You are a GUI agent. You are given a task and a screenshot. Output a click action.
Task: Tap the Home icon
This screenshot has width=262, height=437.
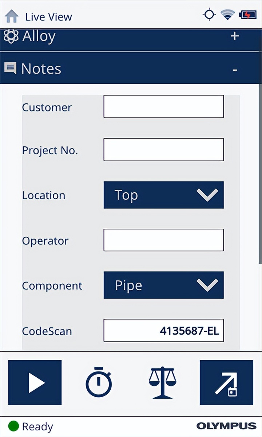point(12,16)
